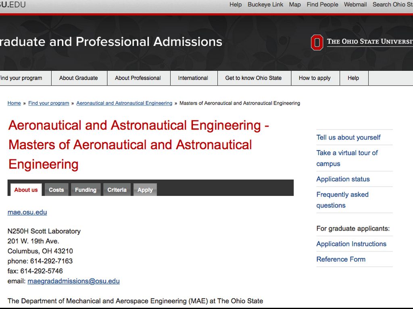Go to the Home breadcrumb link
This screenshot has height=309, width=413.
14,103
